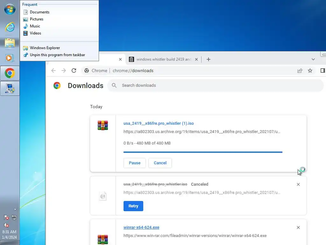Close the first Chrome tab

(x=120, y=59)
